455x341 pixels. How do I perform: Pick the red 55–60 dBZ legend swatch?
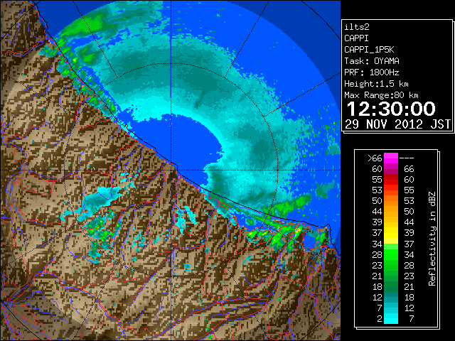(391, 180)
